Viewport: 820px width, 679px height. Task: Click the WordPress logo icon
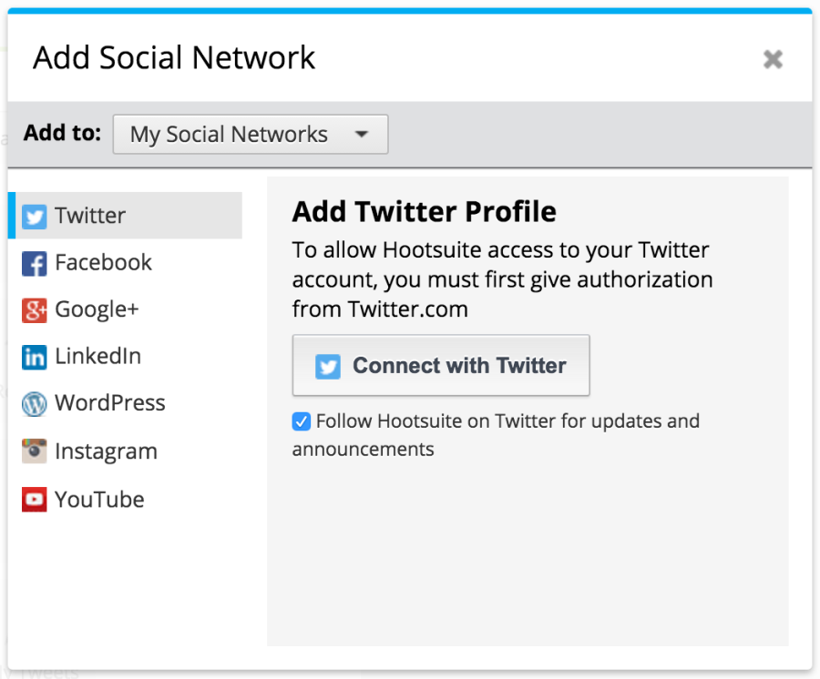click(35, 404)
